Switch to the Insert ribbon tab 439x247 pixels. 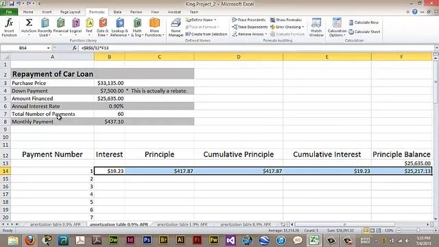click(x=47, y=12)
